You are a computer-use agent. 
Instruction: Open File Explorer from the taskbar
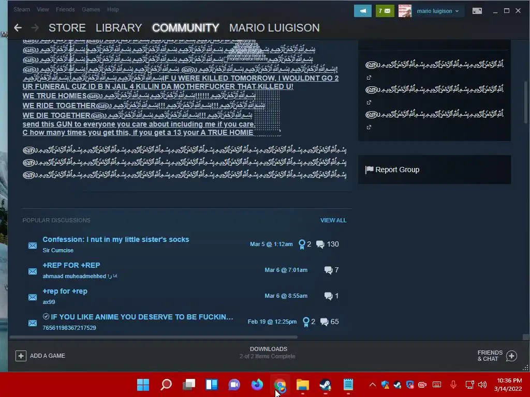[x=303, y=385]
